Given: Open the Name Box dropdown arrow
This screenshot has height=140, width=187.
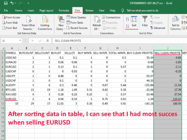Looking at the screenshot, I should pyautogui.click(x=20, y=41).
